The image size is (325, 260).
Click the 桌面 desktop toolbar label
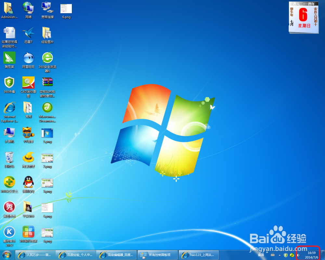pyautogui.click(x=261, y=255)
